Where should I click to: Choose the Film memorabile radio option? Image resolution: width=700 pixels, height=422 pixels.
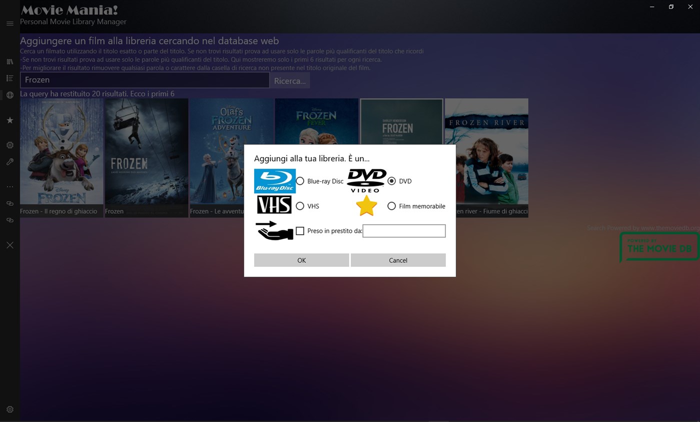(391, 206)
